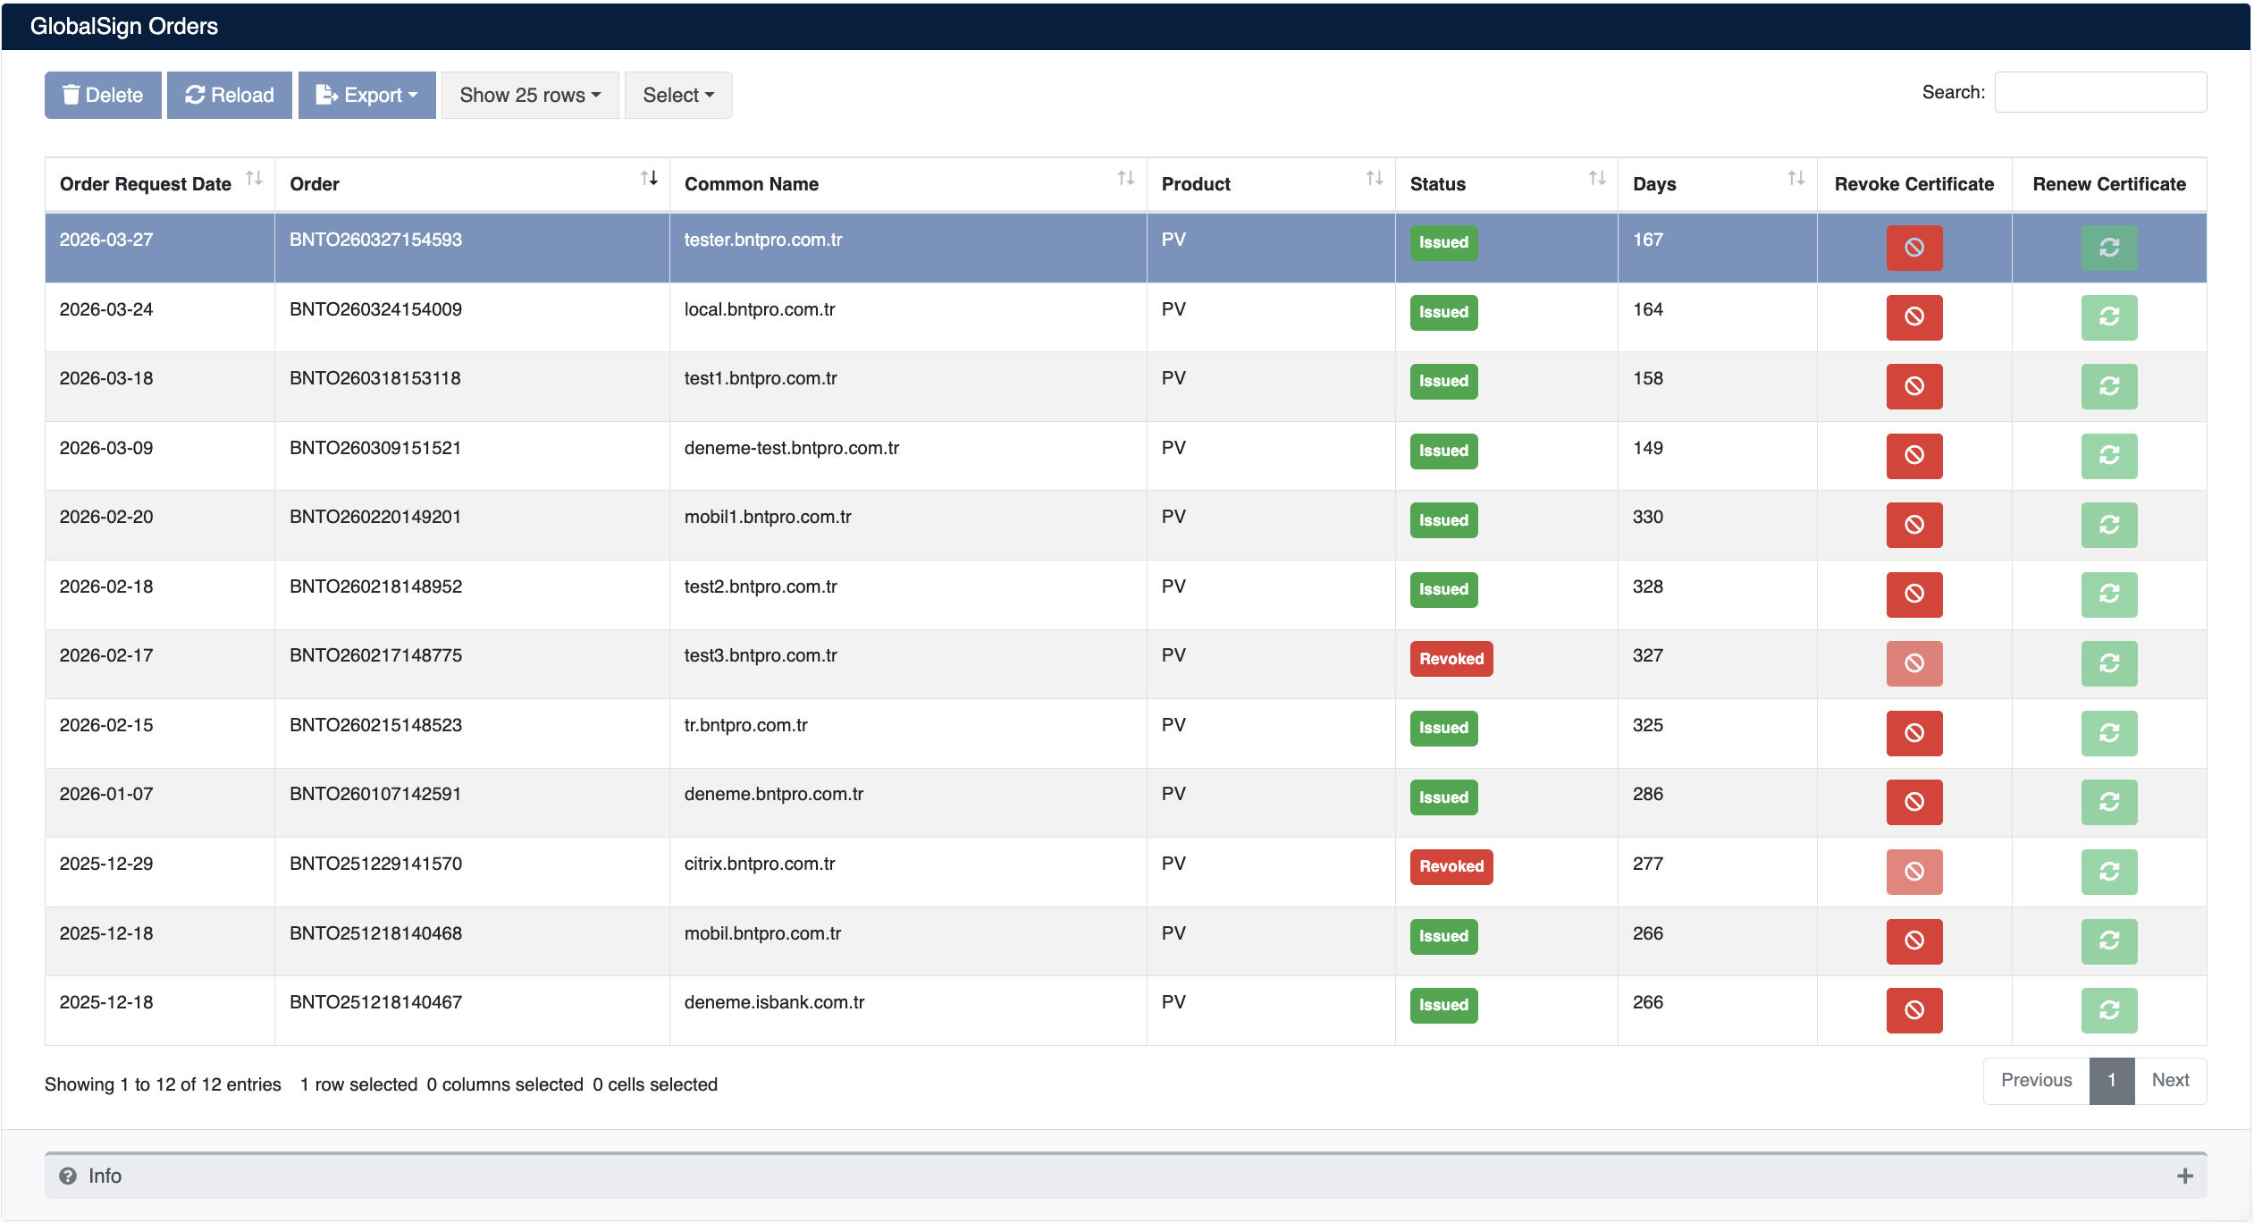Click Revoke Certificate column header

(1914, 184)
